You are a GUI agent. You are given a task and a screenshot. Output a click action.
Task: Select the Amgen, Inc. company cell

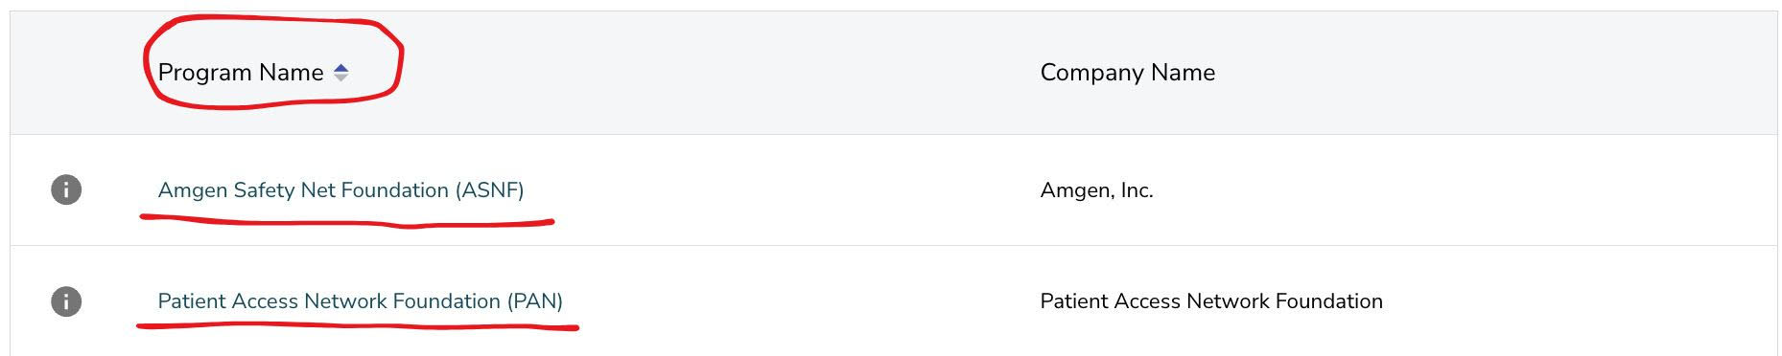pyautogui.click(x=1096, y=190)
